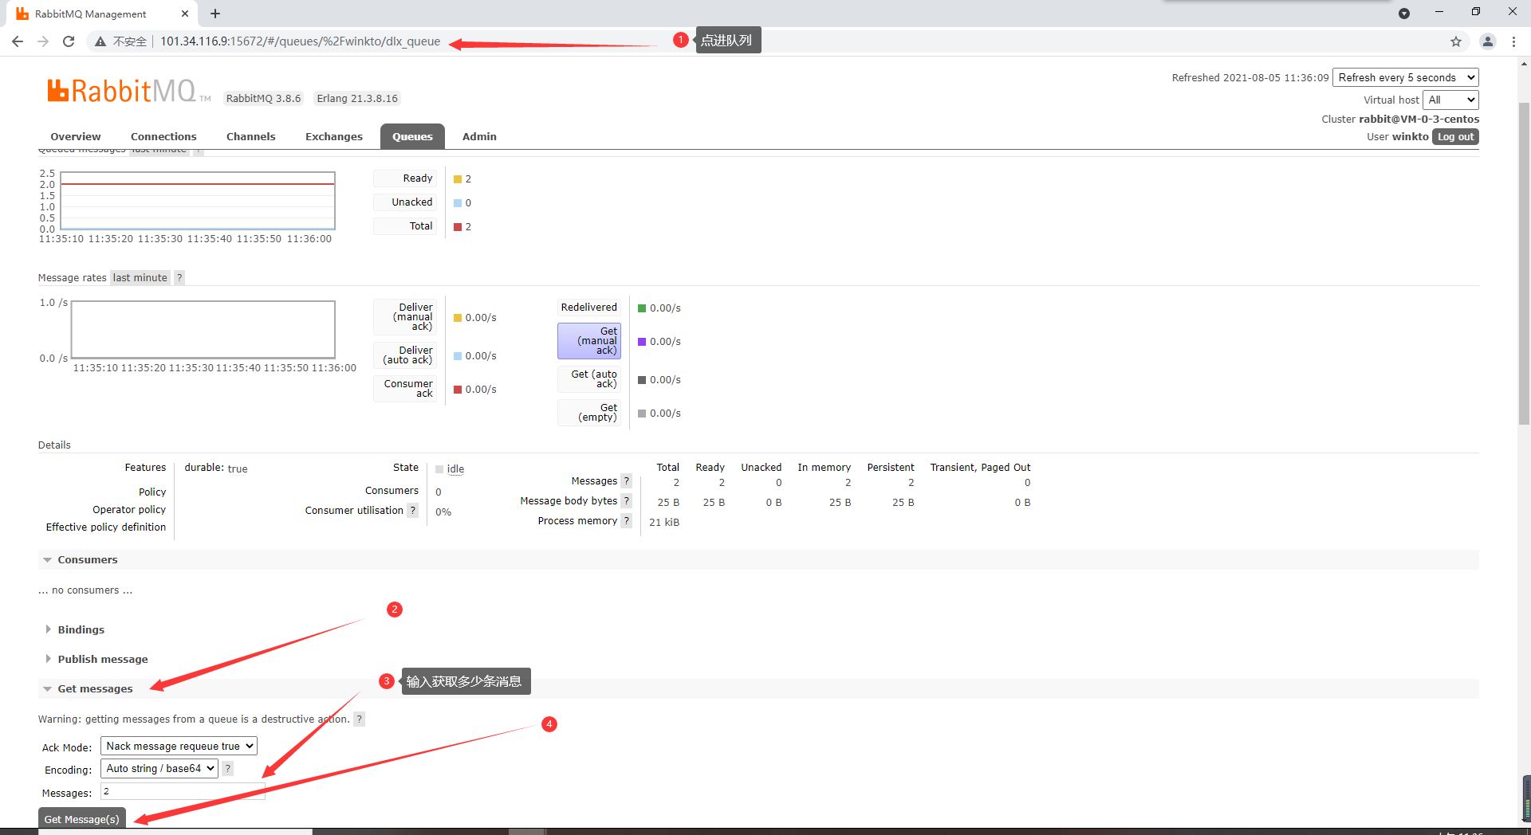The width and height of the screenshot is (1531, 835).
Task: Open the Chrome three-dot menu
Action: pyautogui.click(x=1513, y=41)
